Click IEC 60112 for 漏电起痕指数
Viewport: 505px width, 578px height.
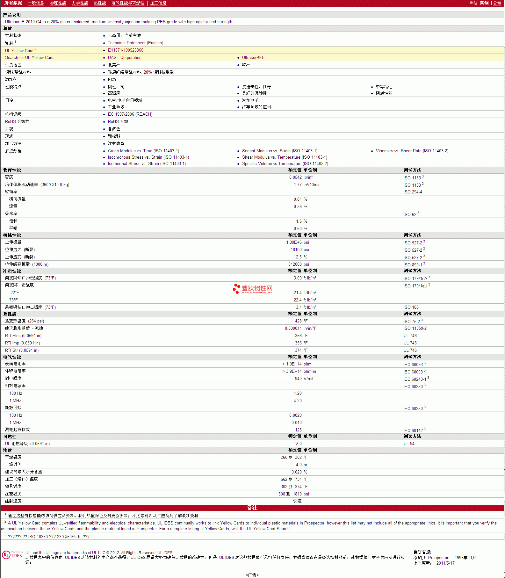413,430
